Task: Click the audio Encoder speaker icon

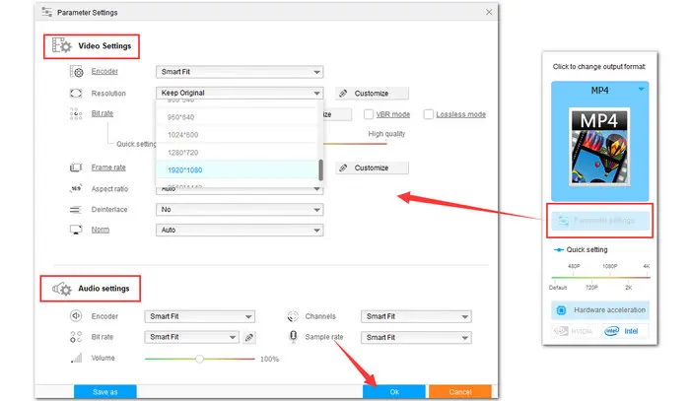Action: point(76,316)
